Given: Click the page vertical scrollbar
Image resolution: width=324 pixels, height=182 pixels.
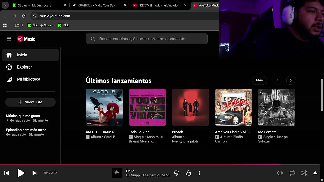Looking at the screenshot, I should pyautogui.click(x=322, y=95).
